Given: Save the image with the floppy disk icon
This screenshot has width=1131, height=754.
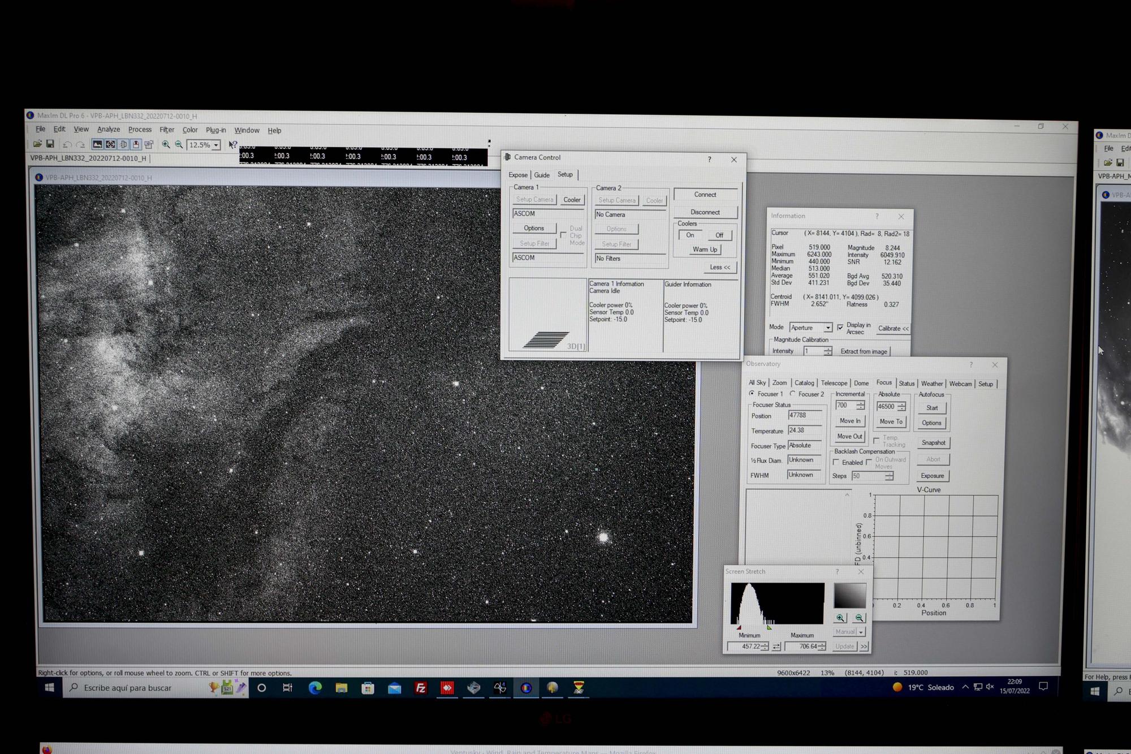Looking at the screenshot, I should click(x=50, y=144).
